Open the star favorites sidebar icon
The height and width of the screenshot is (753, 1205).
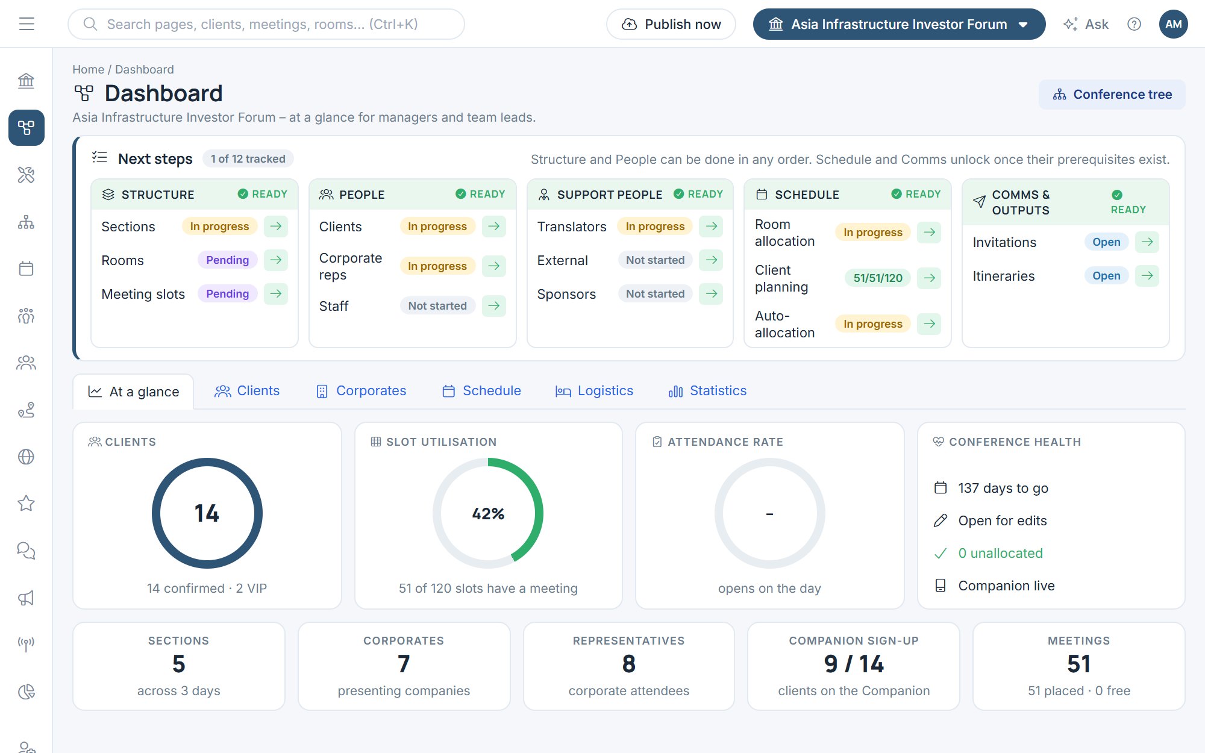[26, 504]
